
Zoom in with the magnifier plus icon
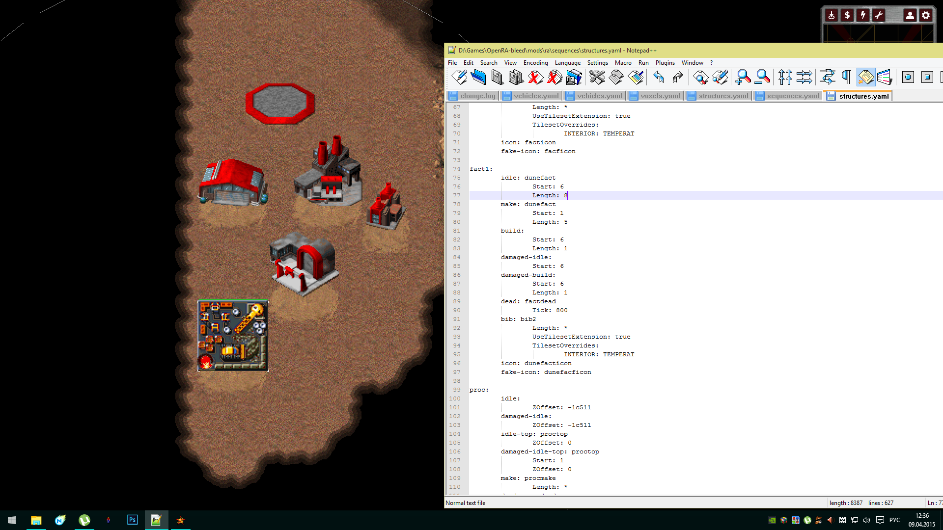tap(743, 77)
